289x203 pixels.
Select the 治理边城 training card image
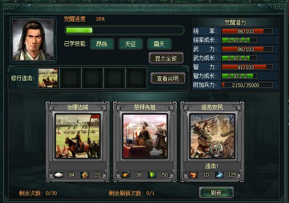coord(78,136)
